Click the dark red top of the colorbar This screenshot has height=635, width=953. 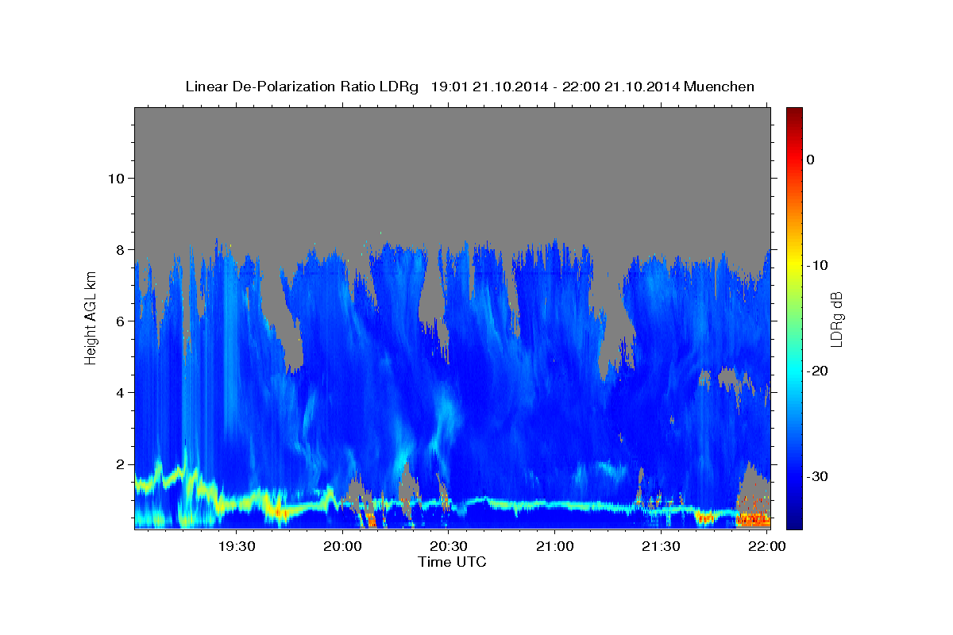pos(794,114)
